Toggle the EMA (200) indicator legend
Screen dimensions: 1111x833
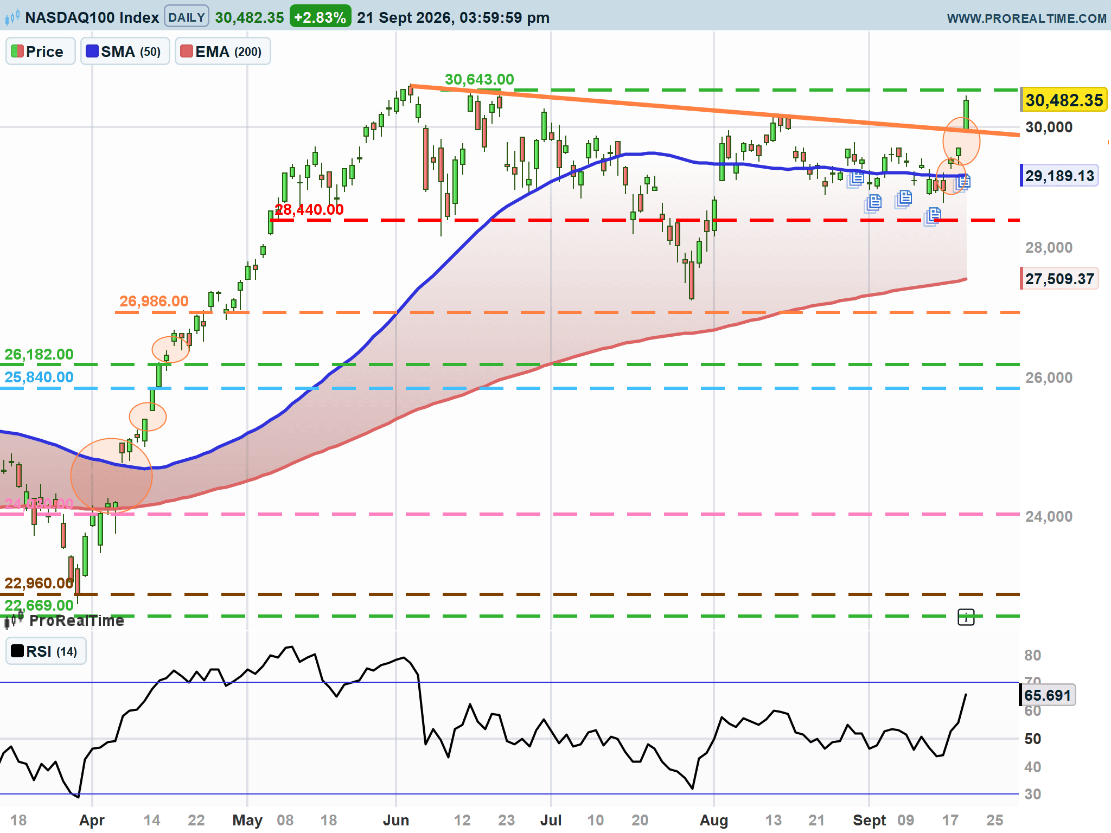coord(223,52)
